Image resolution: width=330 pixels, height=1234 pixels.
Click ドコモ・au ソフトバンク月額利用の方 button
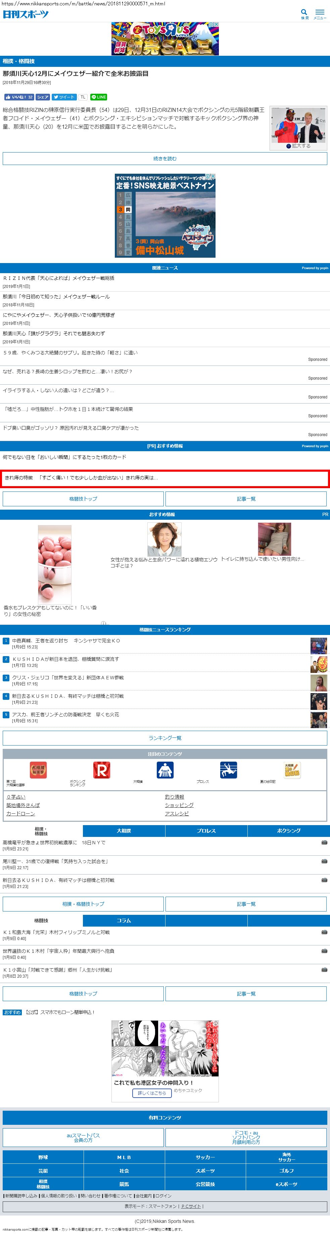click(x=246, y=1137)
